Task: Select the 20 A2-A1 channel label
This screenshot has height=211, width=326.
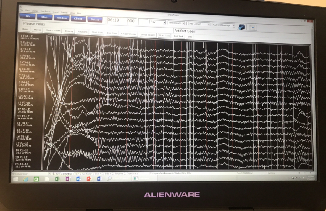Action: (22, 164)
